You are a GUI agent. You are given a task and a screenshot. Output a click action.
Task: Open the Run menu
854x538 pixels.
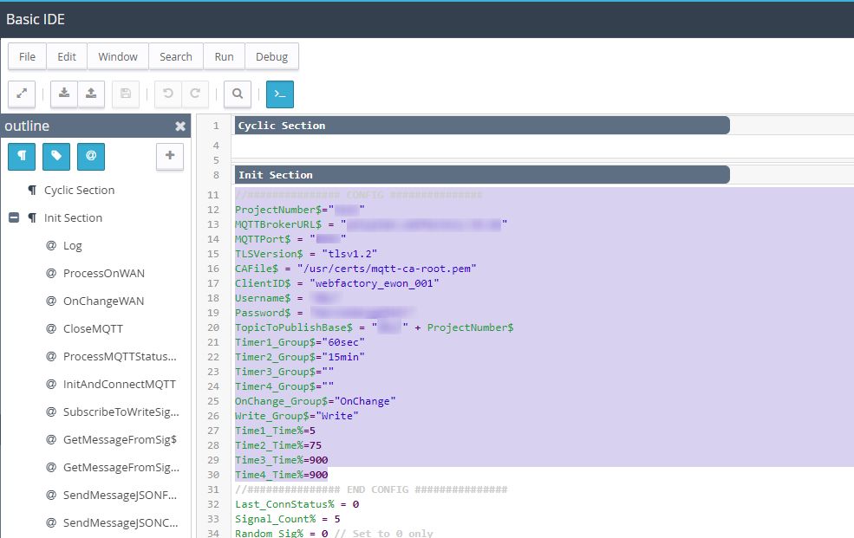pyautogui.click(x=224, y=56)
